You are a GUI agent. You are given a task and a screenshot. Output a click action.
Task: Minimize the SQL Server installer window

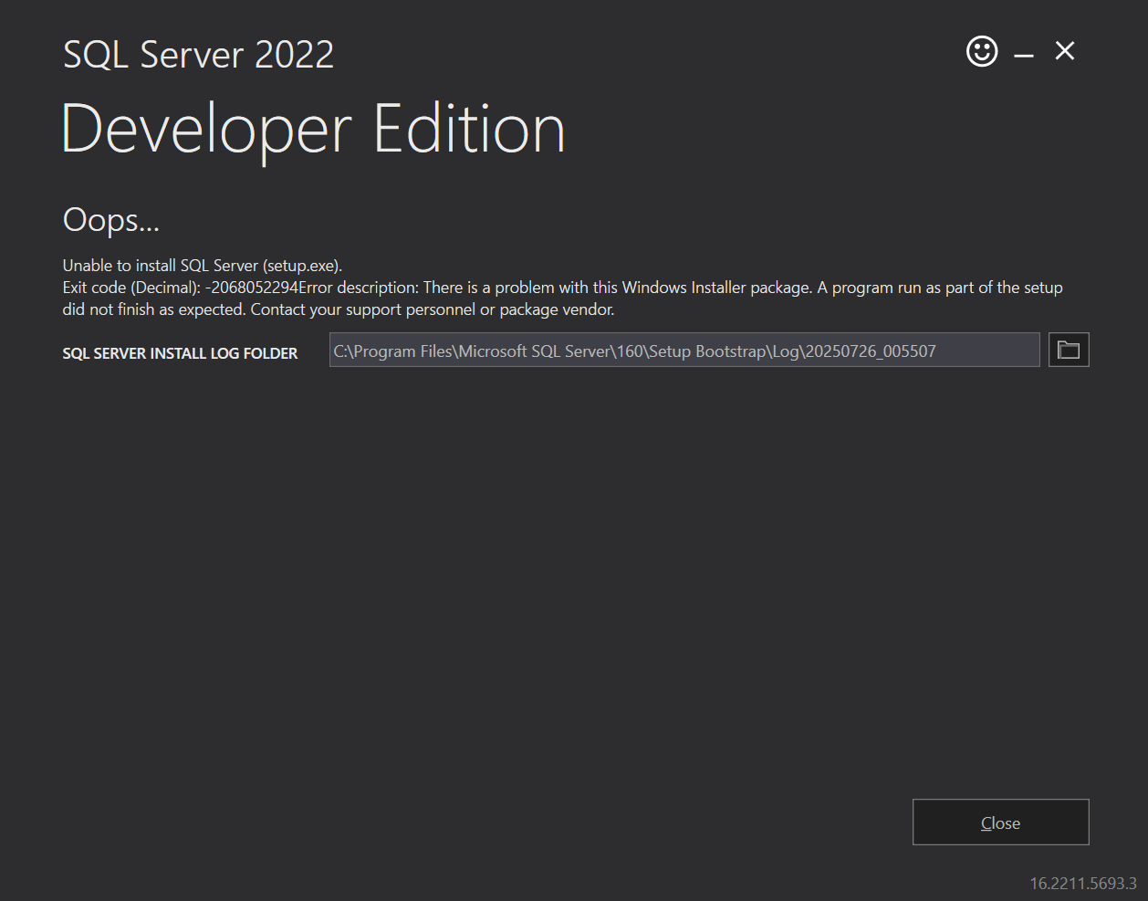click(1023, 52)
